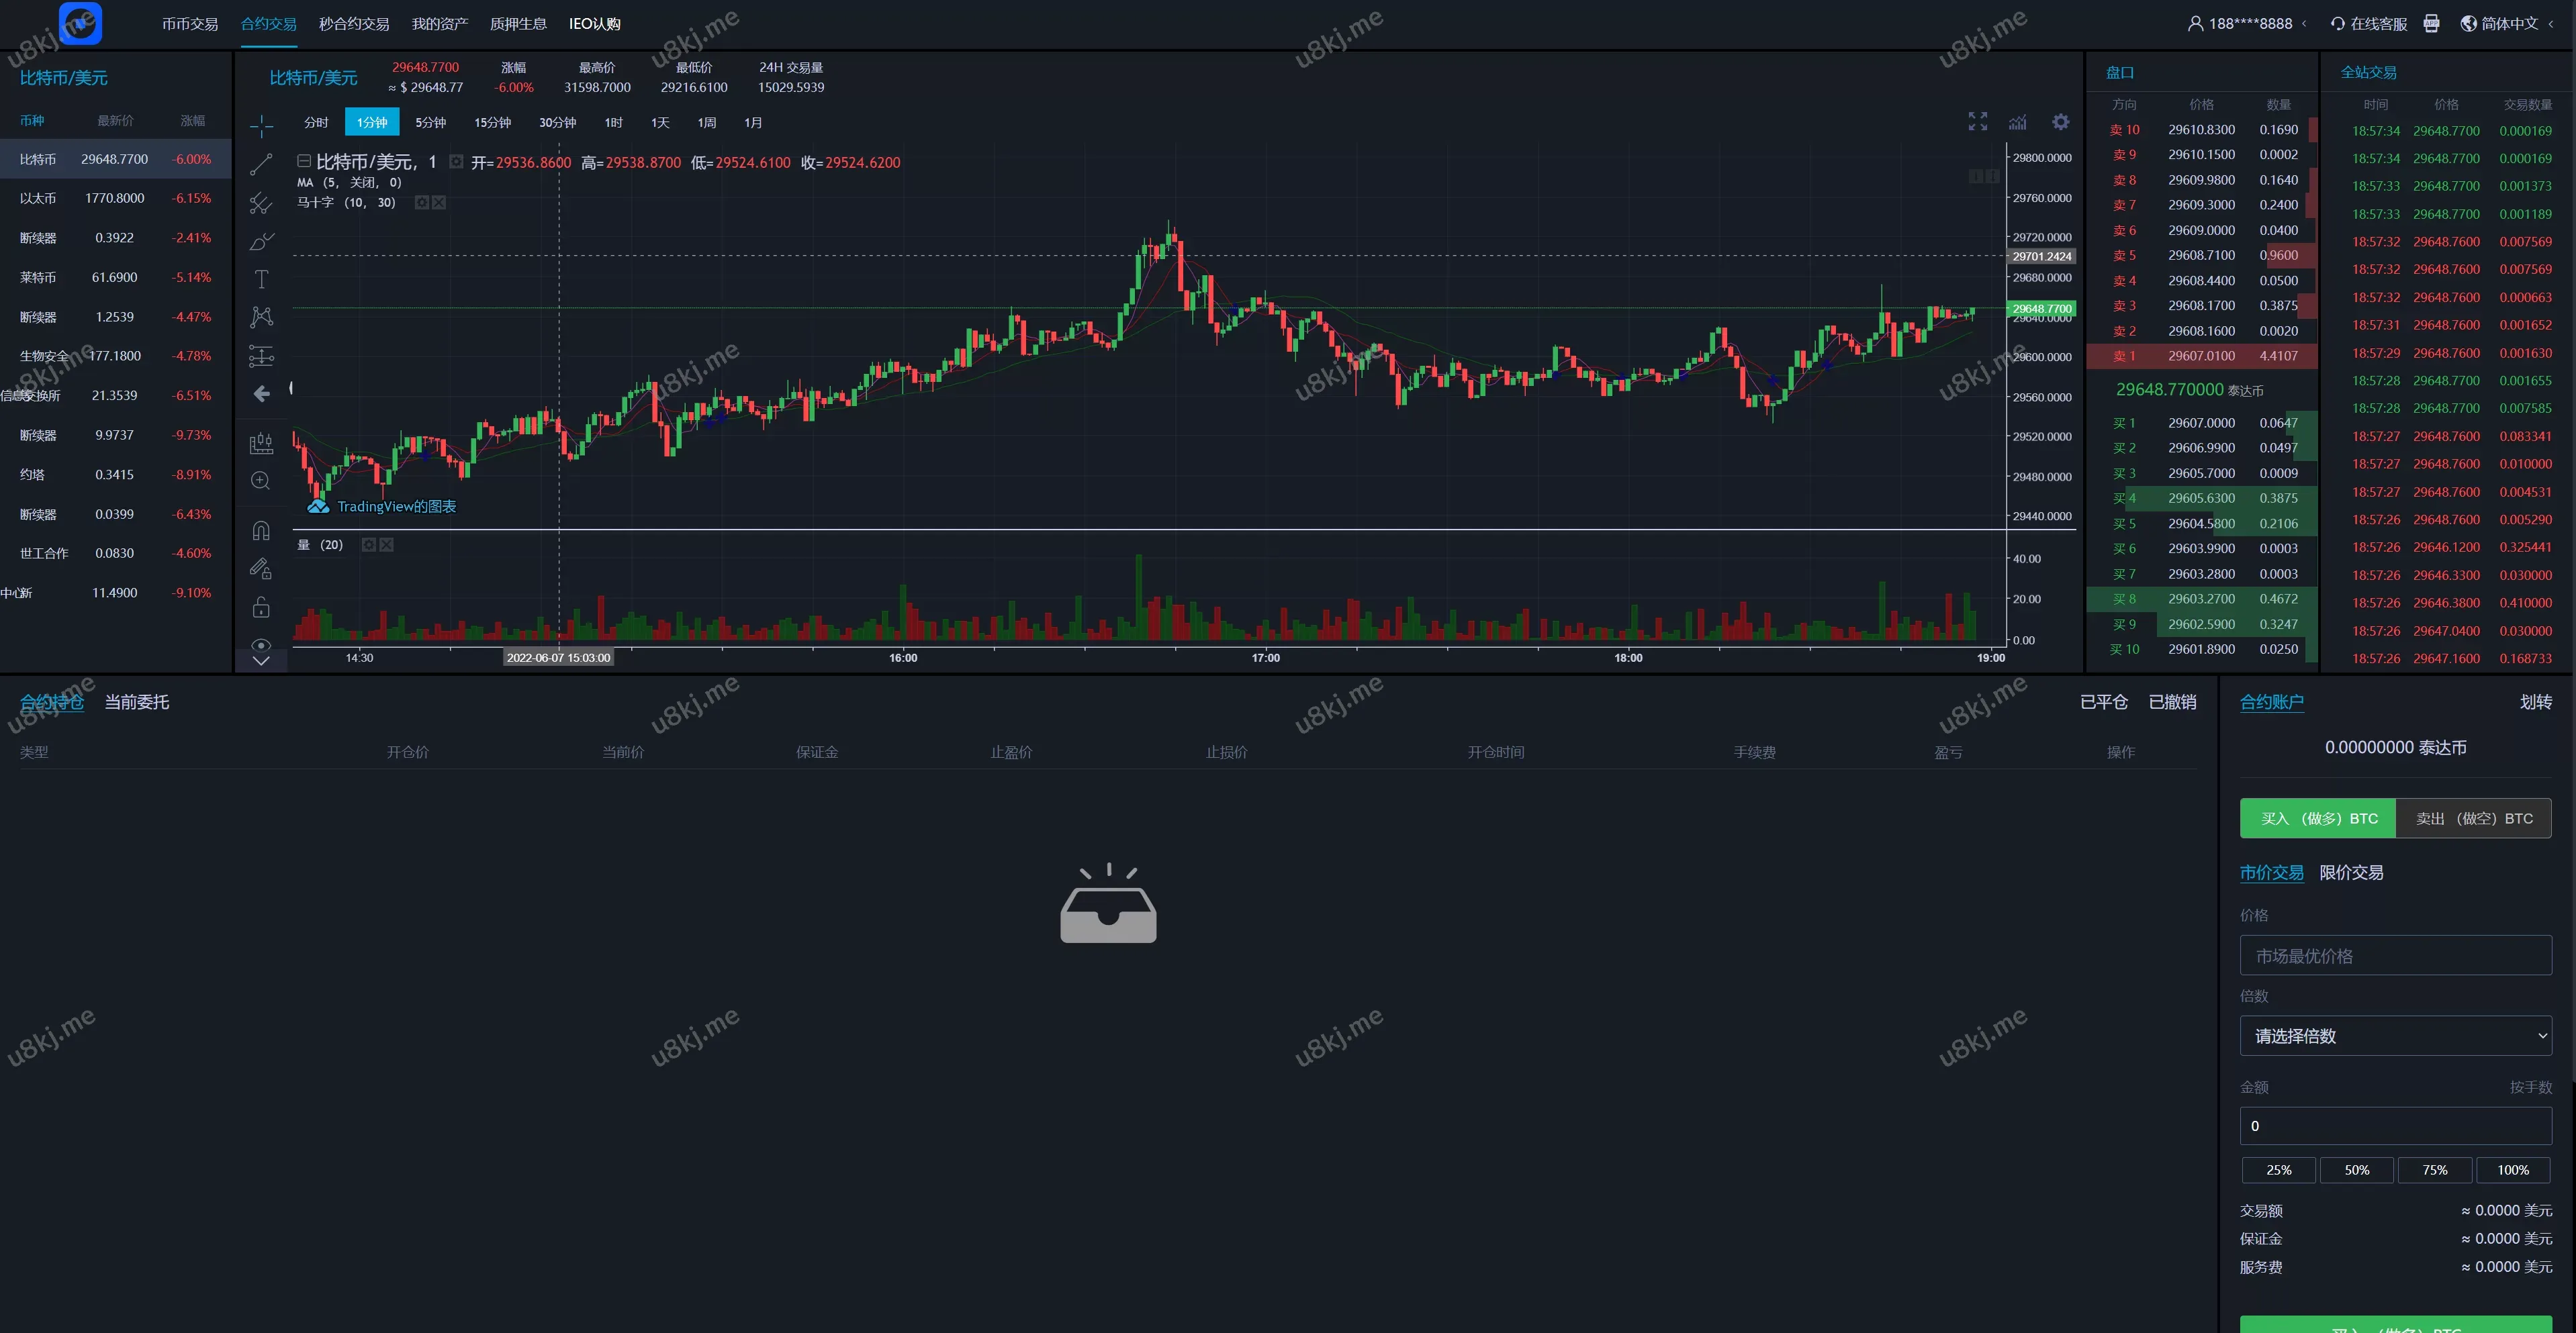Enter fullscreen chart mode

coord(1977,122)
